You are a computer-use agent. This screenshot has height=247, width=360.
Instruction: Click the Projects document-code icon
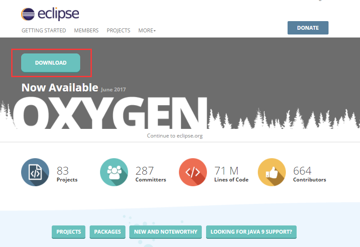pyautogui.click(x=35, y=172)
